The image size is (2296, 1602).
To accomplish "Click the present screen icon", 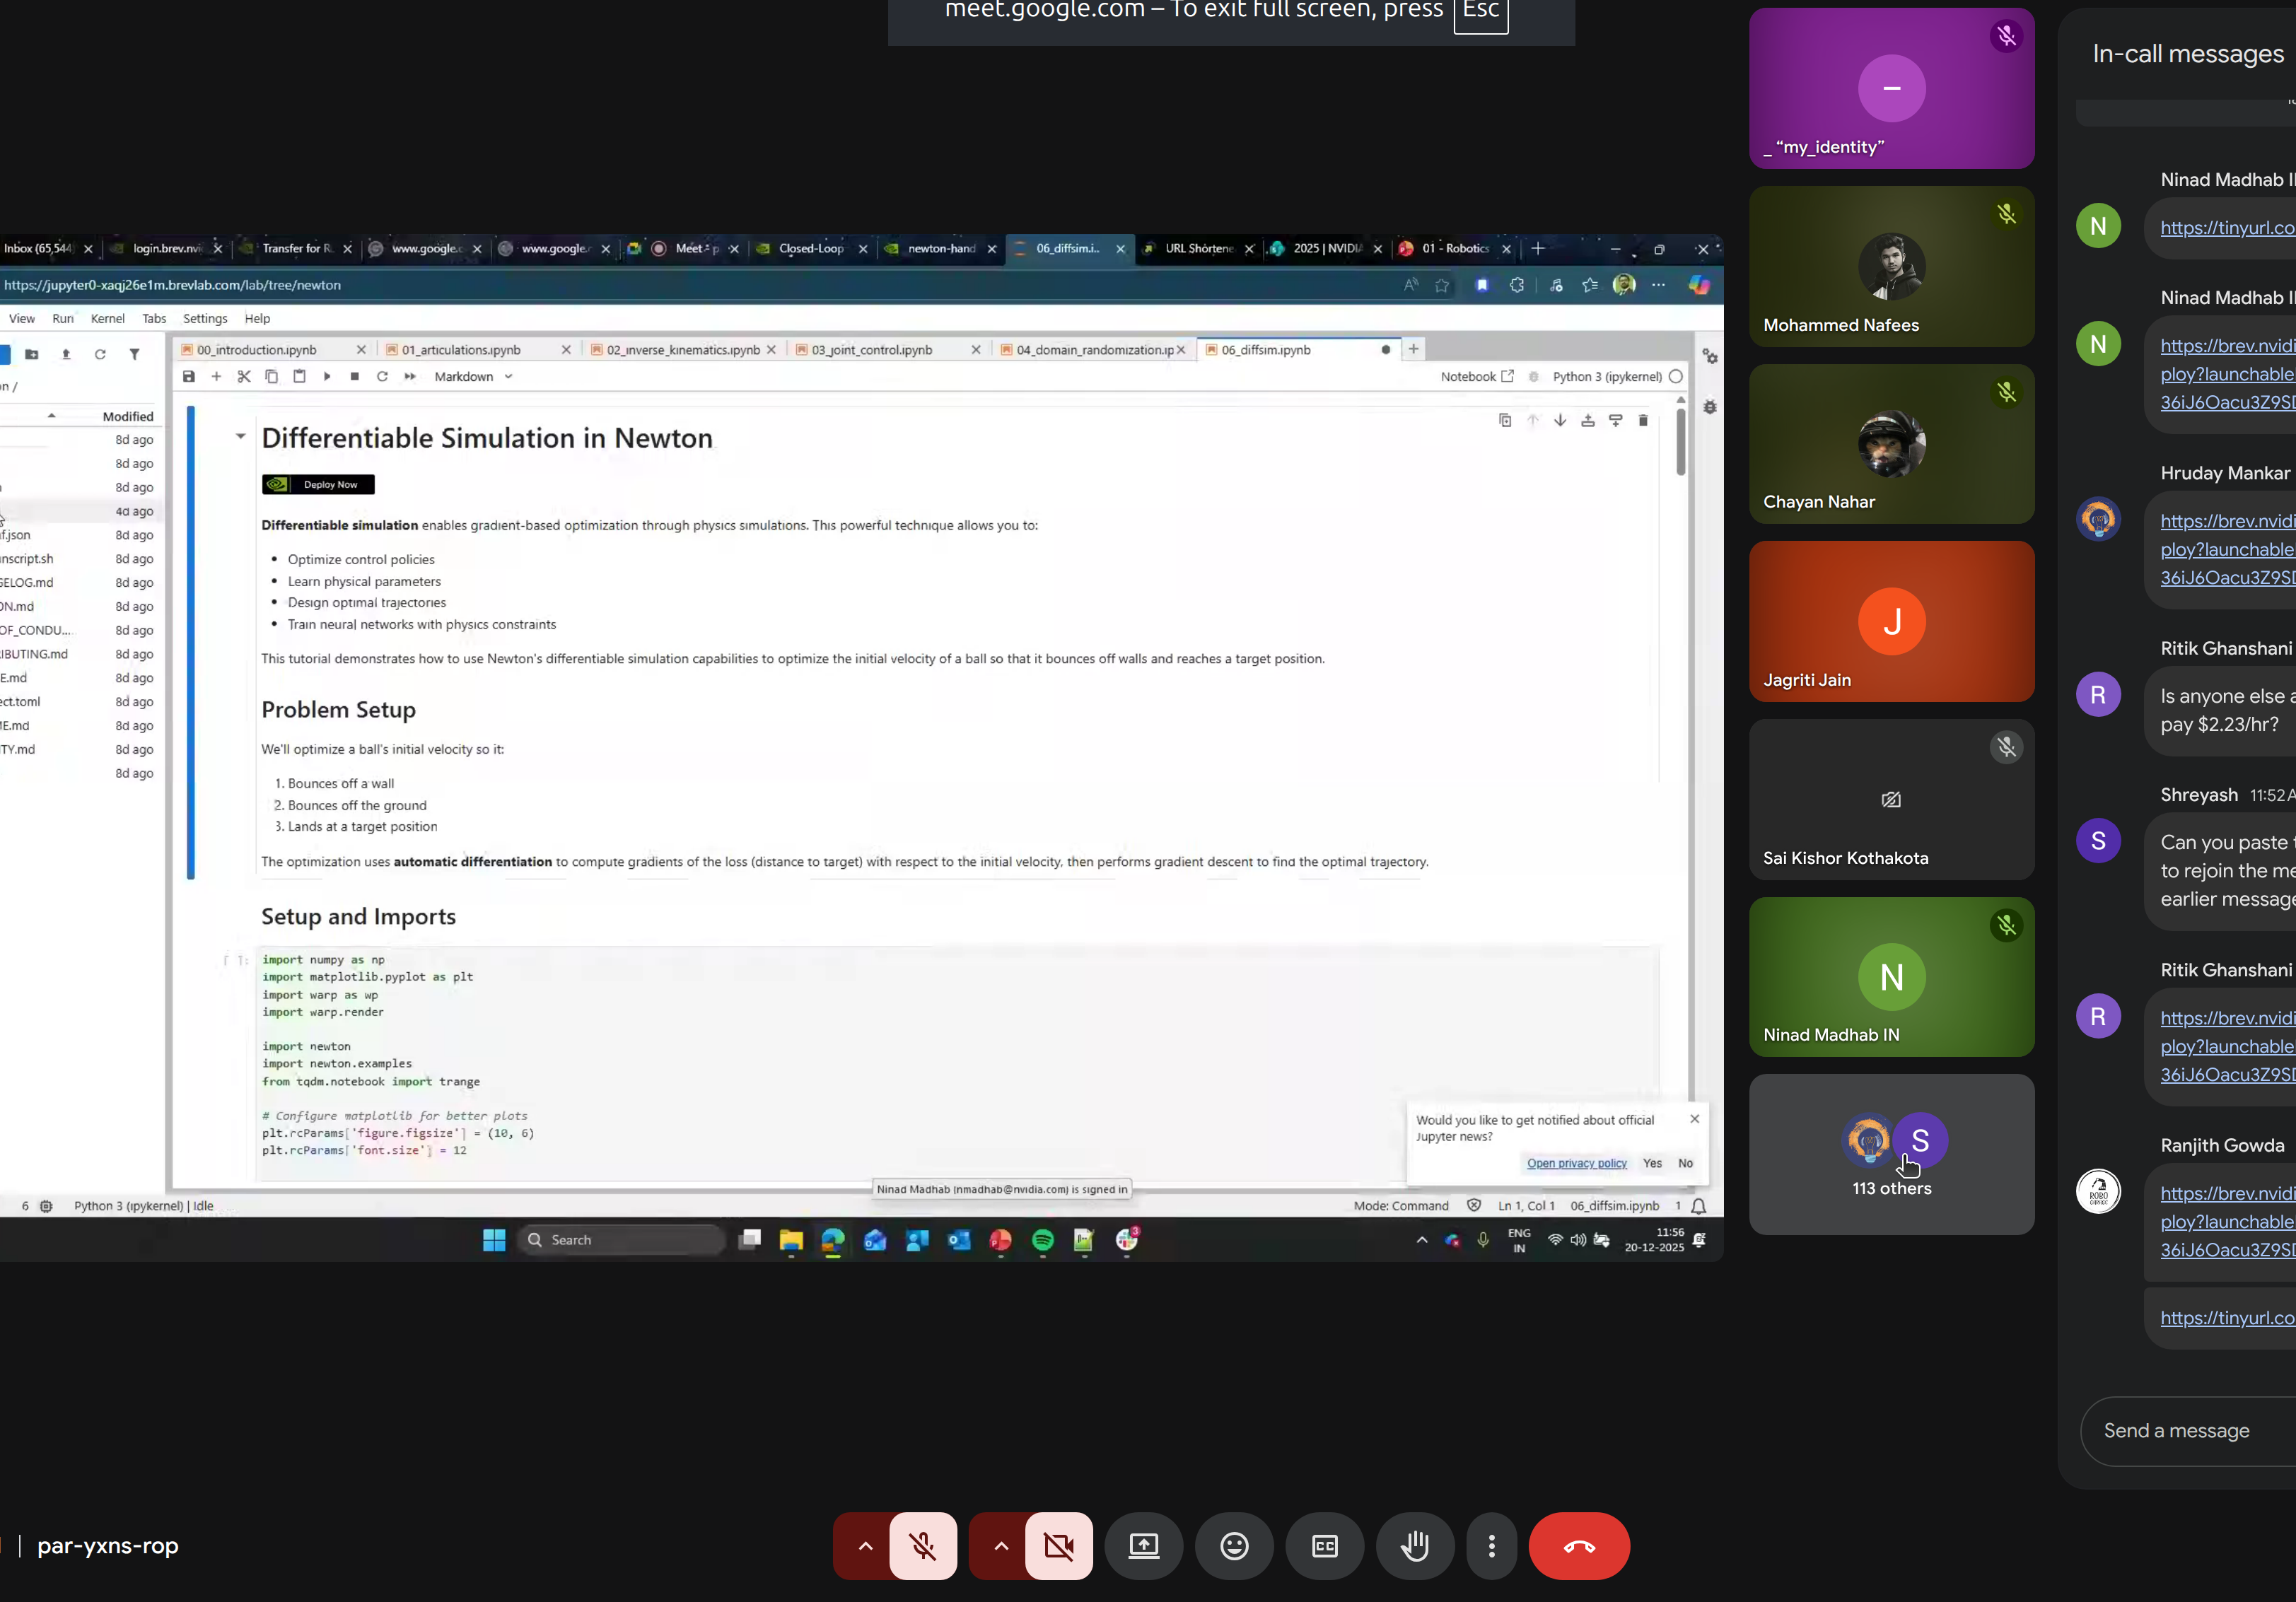I will (1143, 1546).
